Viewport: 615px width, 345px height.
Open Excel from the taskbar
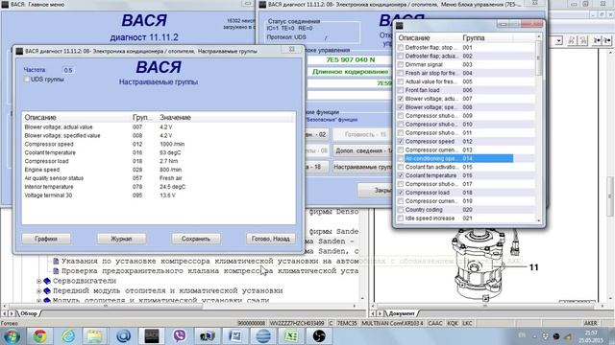pos(290,336)
